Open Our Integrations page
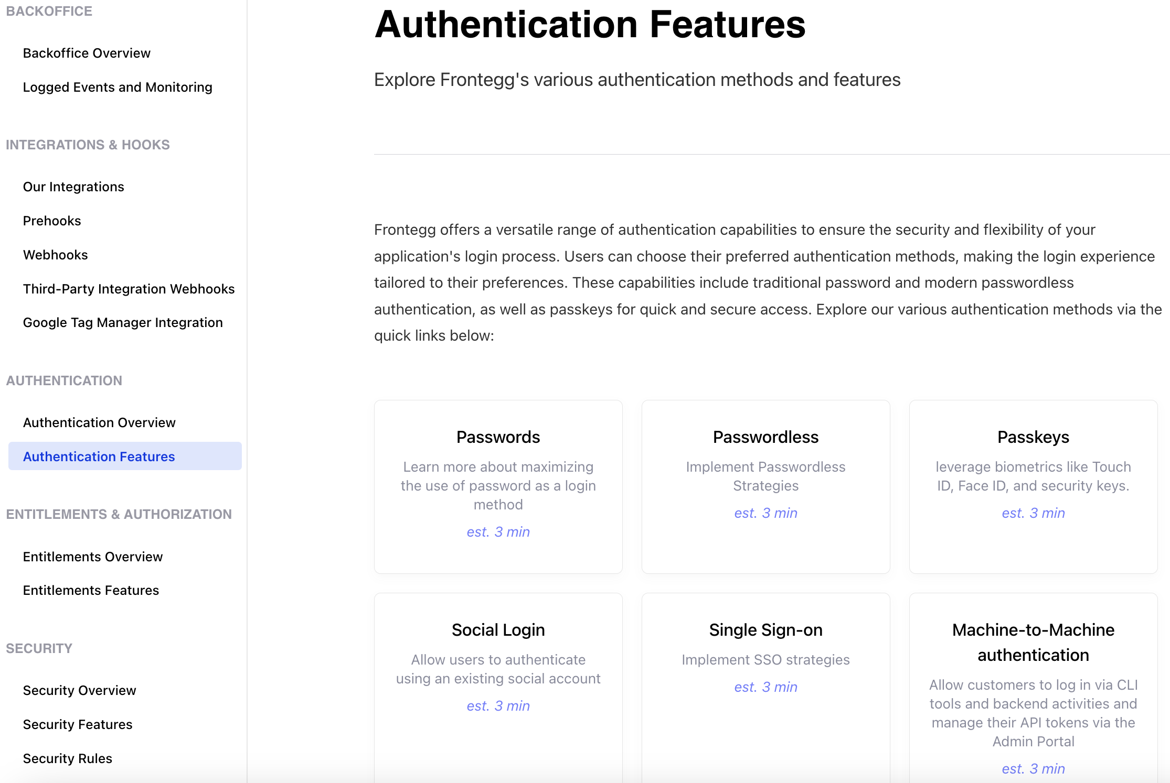The image size is (1170, 783). 73,187
